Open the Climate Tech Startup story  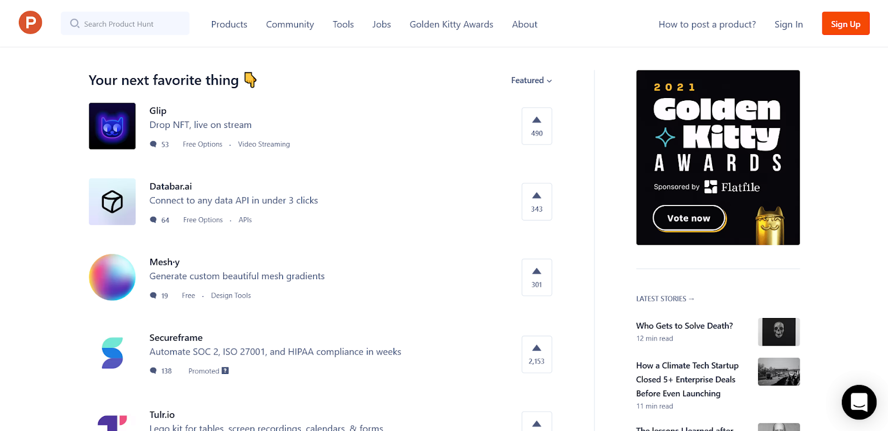tap(687, 379)
